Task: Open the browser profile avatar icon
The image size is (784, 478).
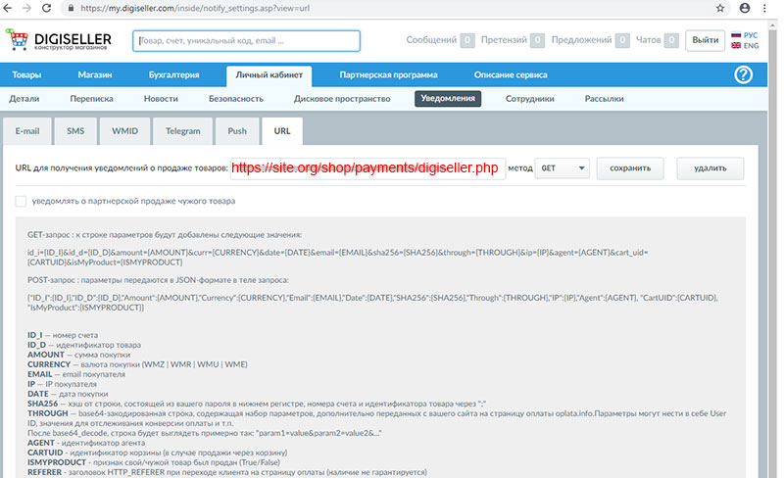Action: (745, 8)
